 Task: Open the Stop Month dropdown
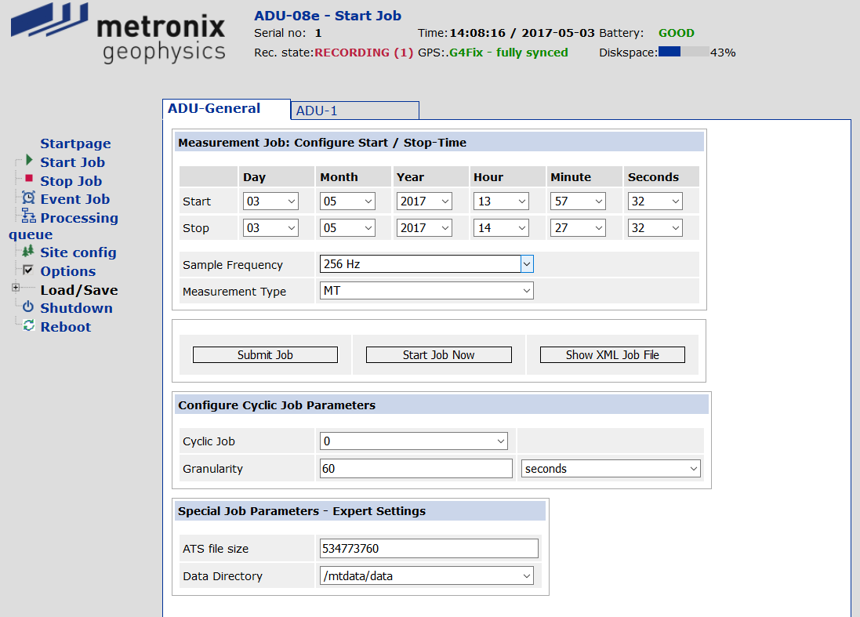[x=347, y=227]
